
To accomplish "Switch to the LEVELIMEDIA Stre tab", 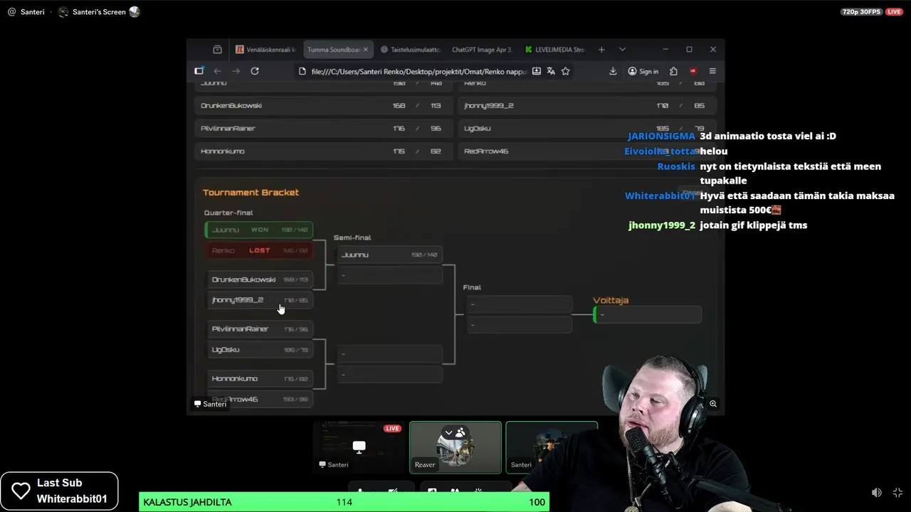I will [554, 50].
